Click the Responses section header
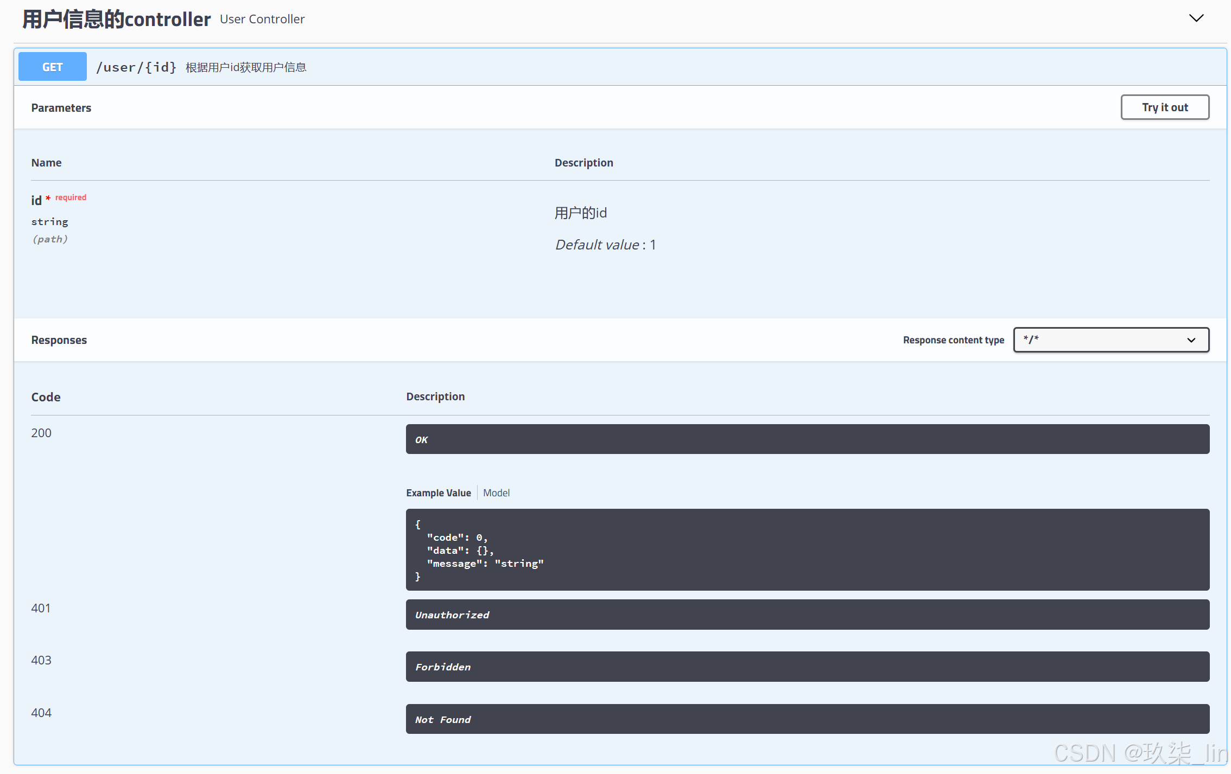The image size is (1231, 774). [x=59, y=340]
